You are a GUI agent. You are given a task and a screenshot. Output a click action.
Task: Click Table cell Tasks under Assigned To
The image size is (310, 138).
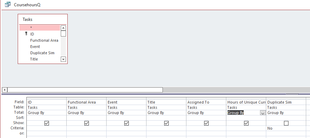click(x=206, y=107)
